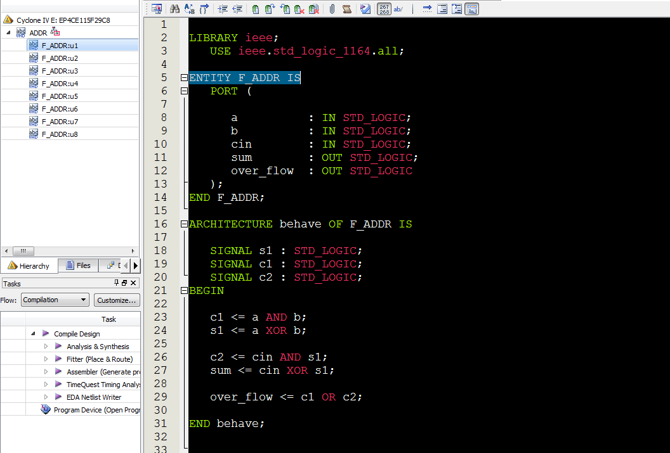Screen dimensions: 670x453
Task: Click the Decrease Indent toolbar icon
Action: [x=237, y=9]
